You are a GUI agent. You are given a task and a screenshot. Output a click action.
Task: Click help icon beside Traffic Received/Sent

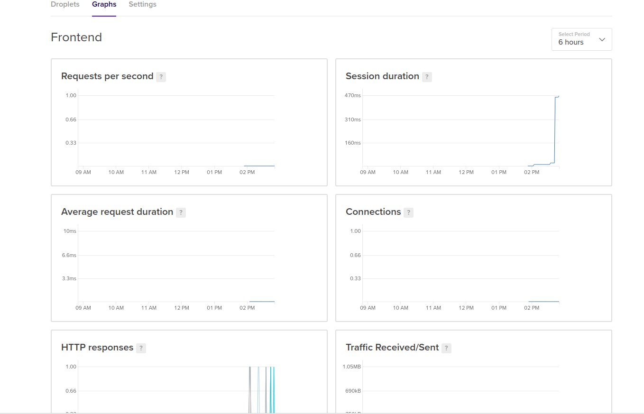click(x=446, y=348)
